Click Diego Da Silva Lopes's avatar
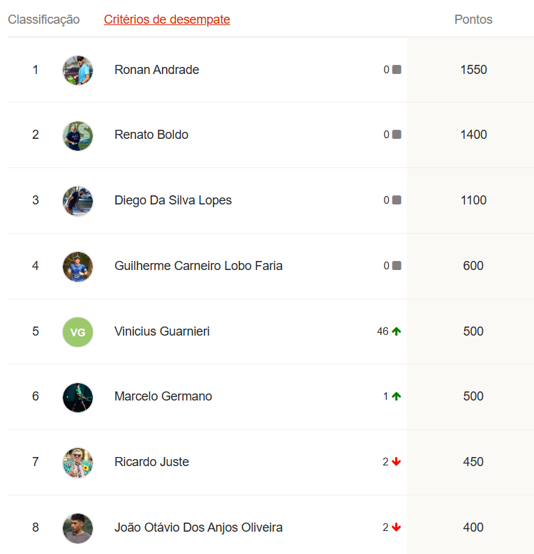The image size is (534, 554). click(77, 201)
